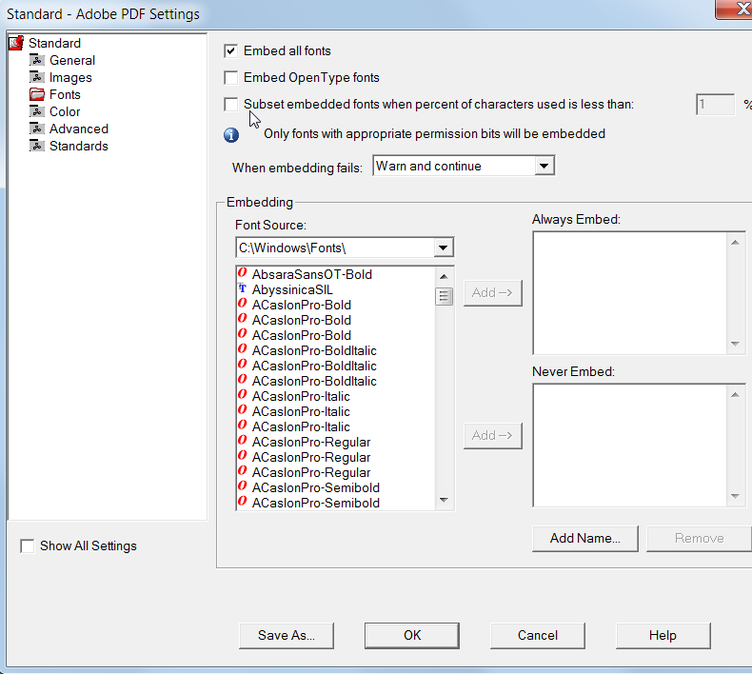
Task: Click the Advanced settings icon
Action: point(36,129)
